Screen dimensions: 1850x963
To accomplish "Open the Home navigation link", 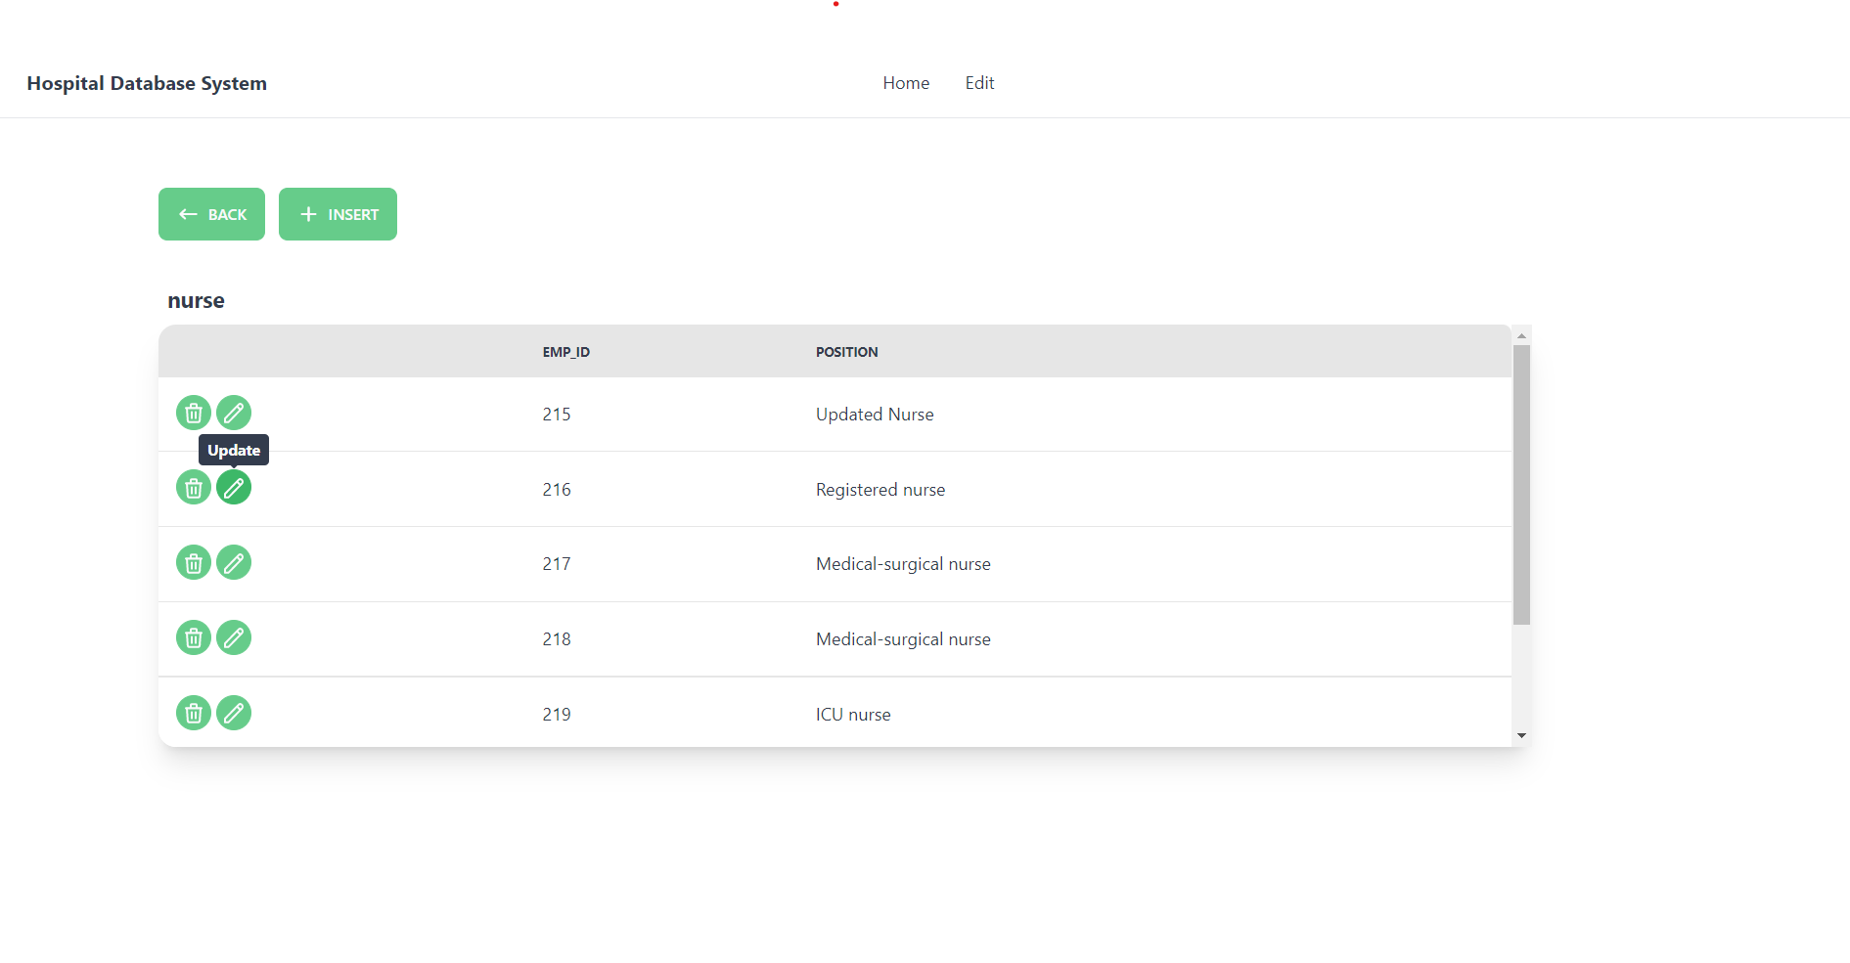I will tap(906, 83).
